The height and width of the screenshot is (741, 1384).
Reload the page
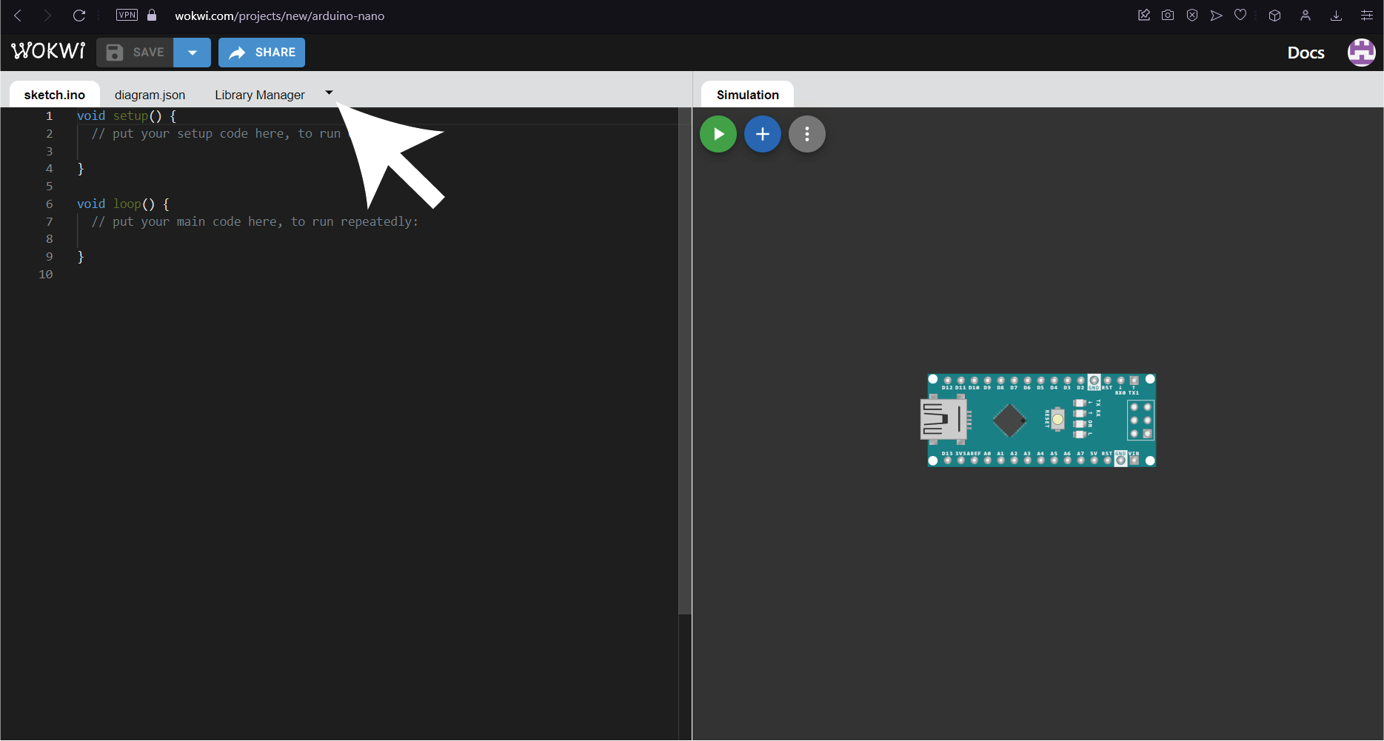(x=79, y=16)
